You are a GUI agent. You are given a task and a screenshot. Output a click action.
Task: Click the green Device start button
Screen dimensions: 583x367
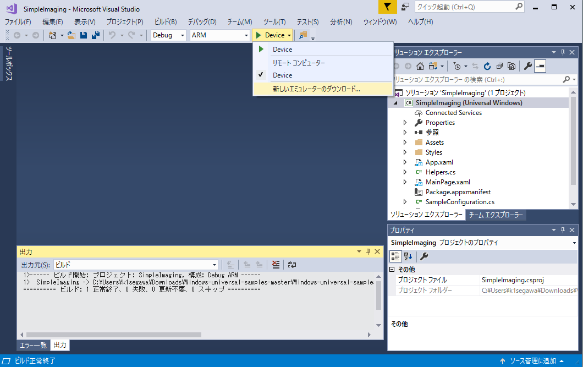point(269,35)
